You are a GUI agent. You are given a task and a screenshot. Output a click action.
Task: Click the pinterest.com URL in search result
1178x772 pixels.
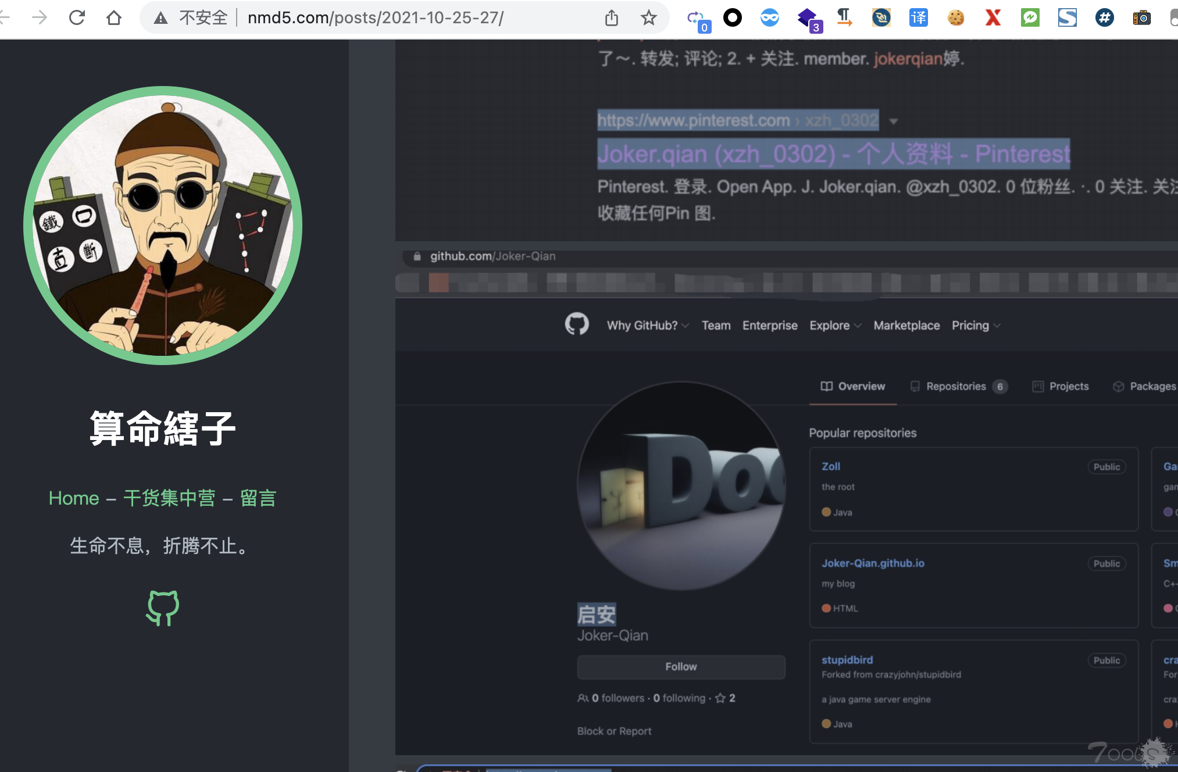pos(738,120)
